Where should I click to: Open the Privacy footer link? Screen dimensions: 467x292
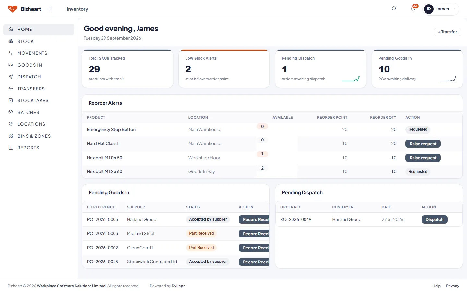[452, 286]
